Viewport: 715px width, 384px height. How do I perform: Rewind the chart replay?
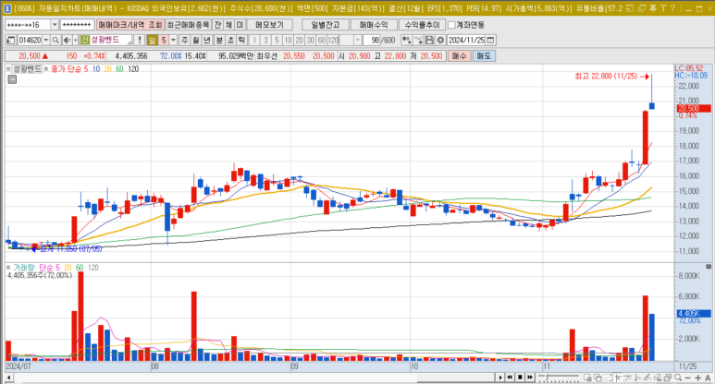click(x=510, y=378)
